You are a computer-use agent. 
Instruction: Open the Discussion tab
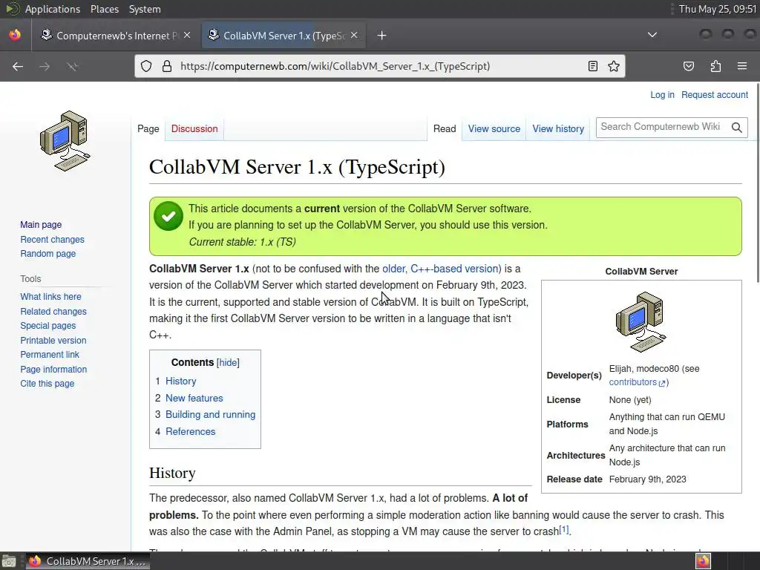pos(194,129)
